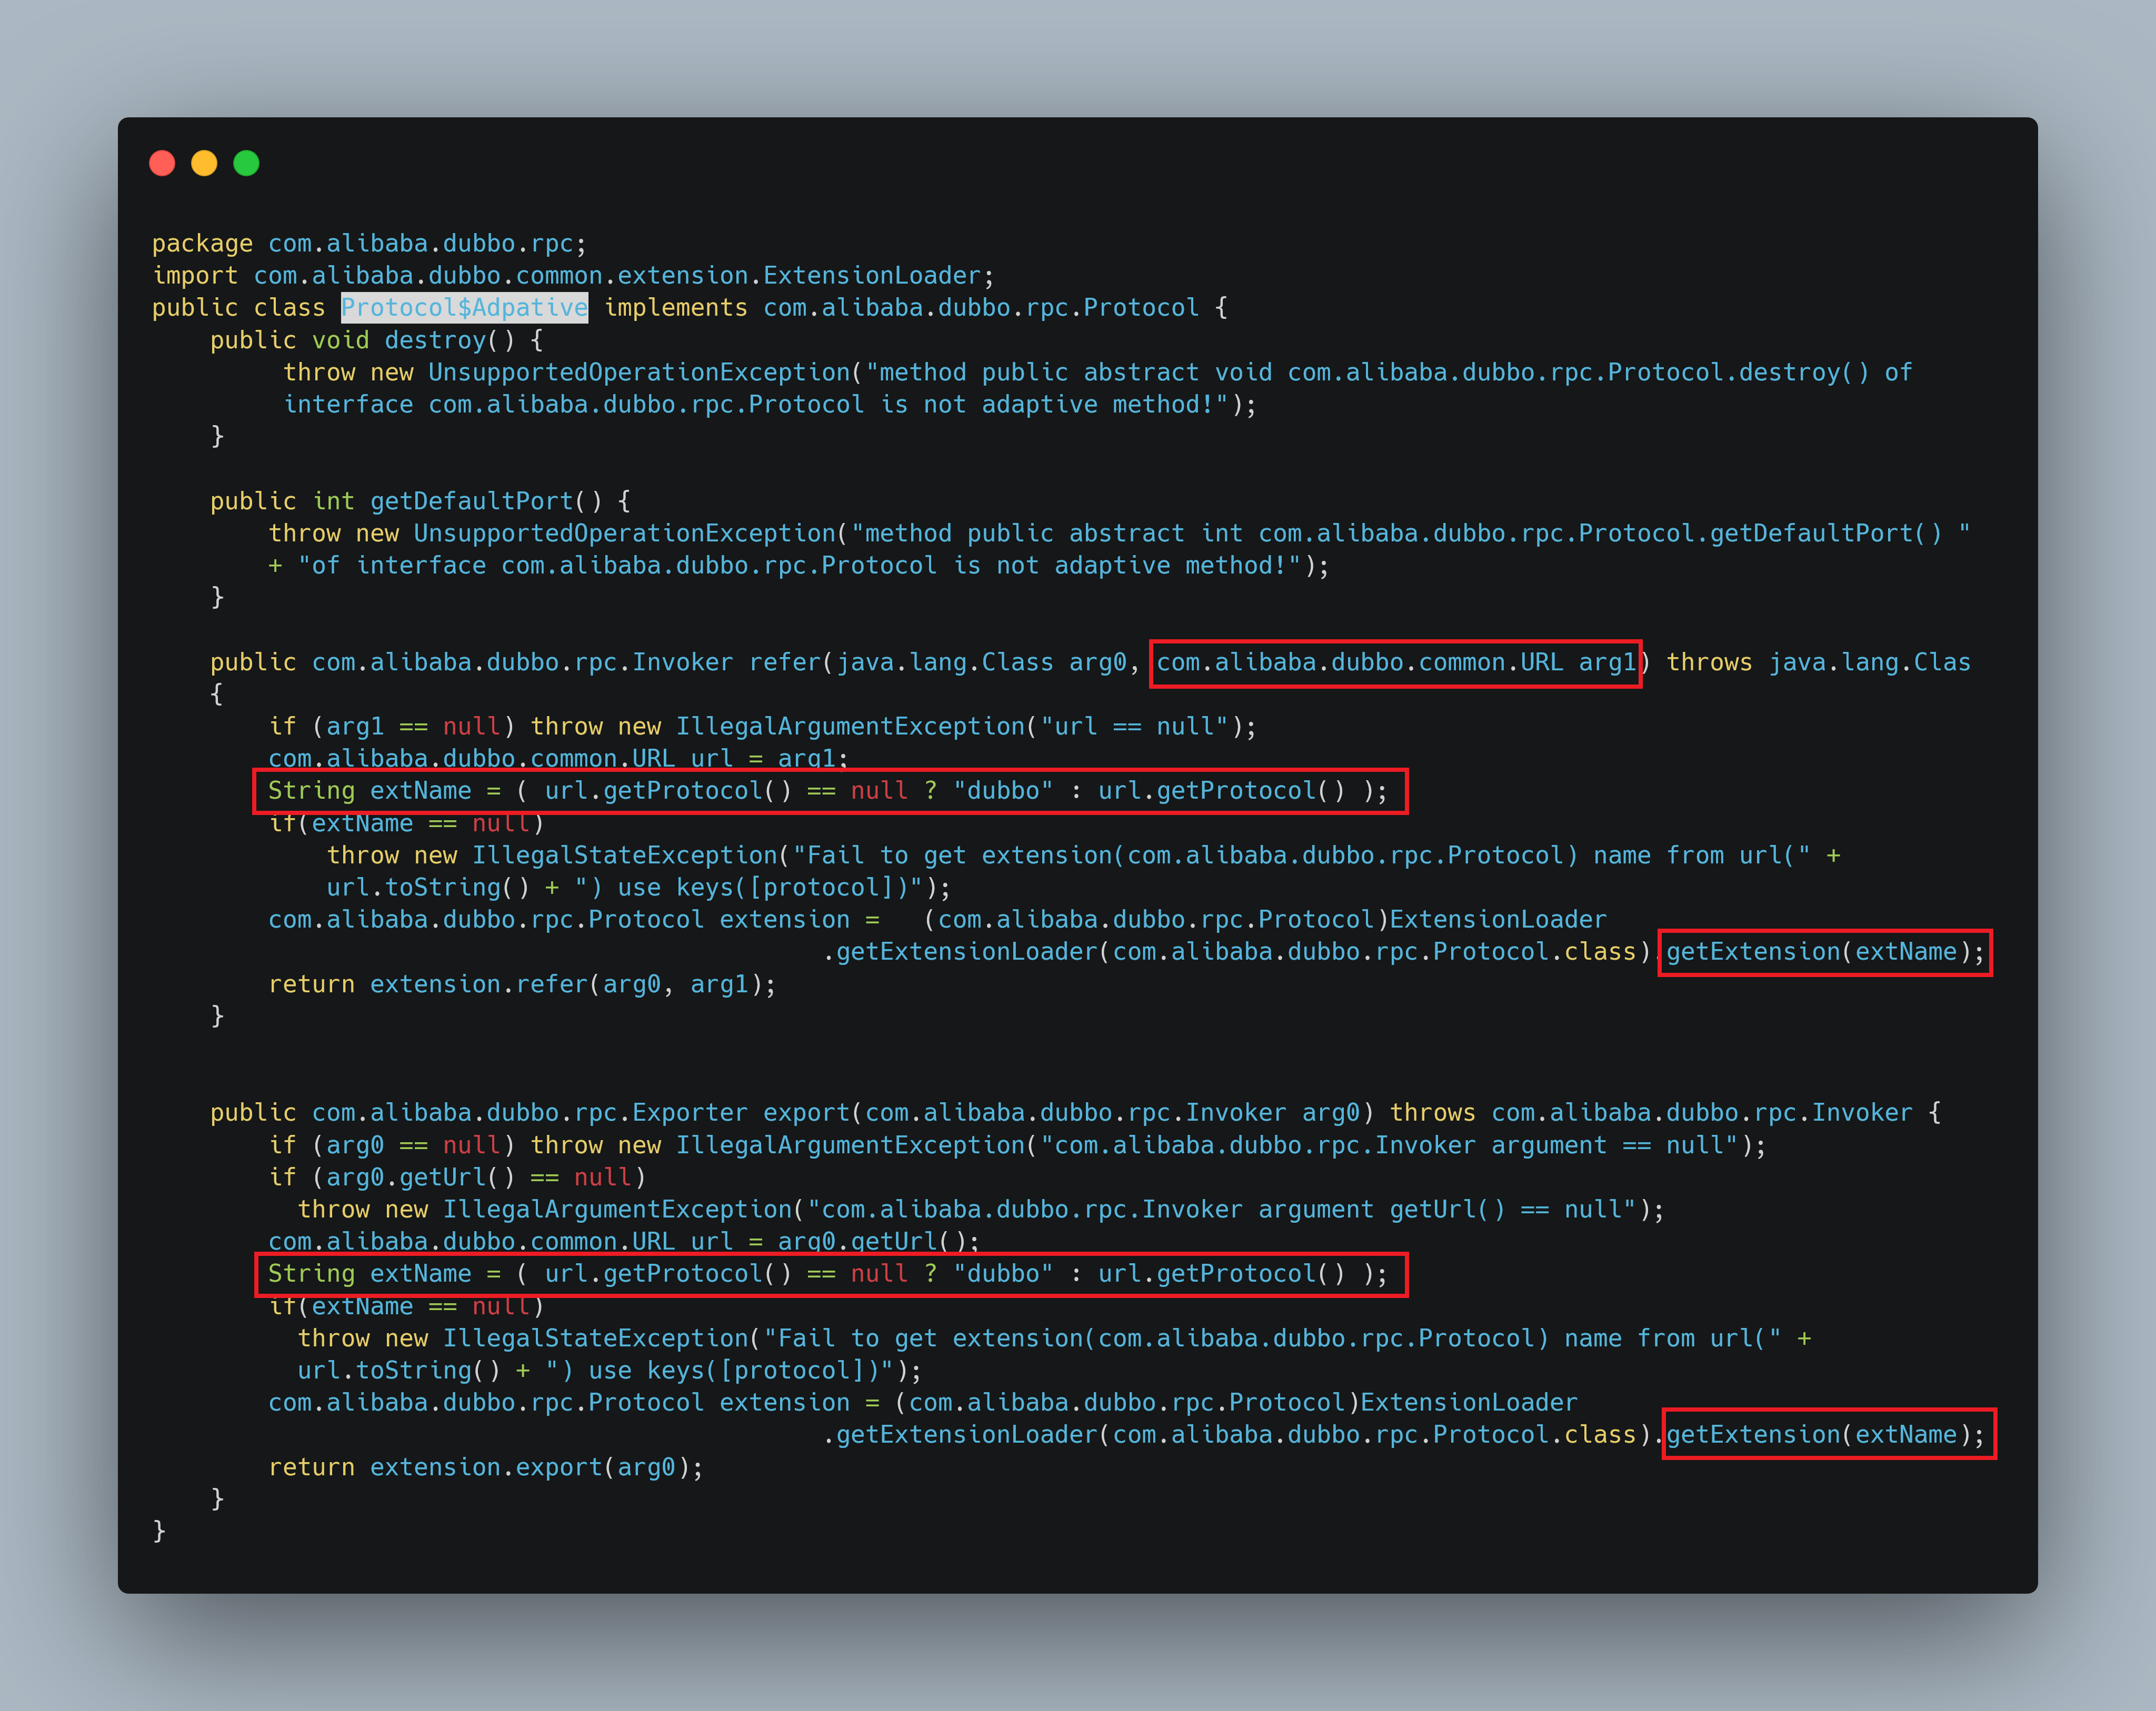Click the import ExtensionLoader statement
2156x1711 pixels.
pyautogui.click(x=572, y=276)
